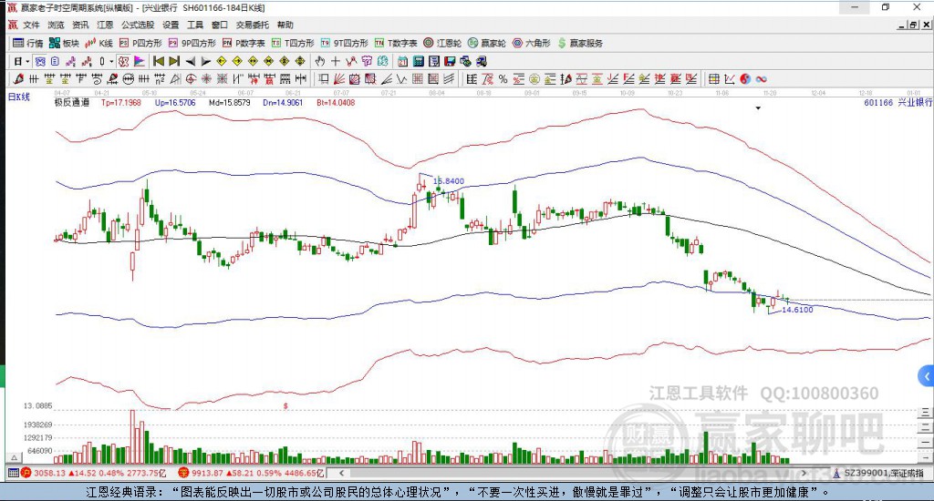Jump to last bar with skip-end icon
This screenshot has width=934, height=501.
174,61
